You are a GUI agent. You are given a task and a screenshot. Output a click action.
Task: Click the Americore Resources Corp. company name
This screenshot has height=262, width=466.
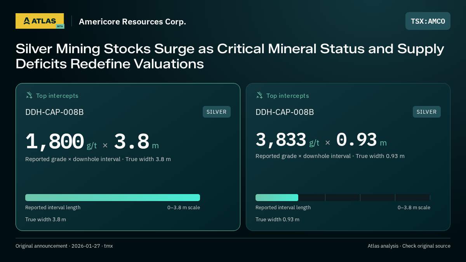point(132,21)
